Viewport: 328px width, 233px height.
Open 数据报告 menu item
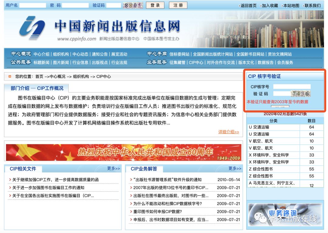click(x=266, y=62)
